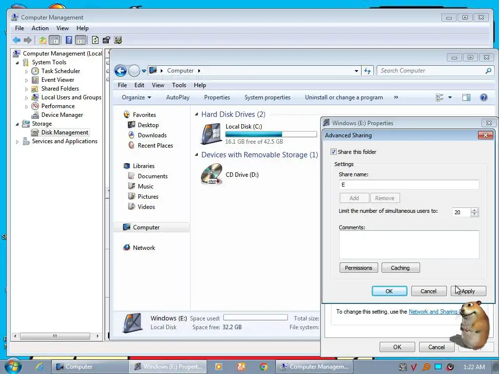The width and height of the screenshot is (499, 374).
Task: Click the Refresh toolbar icon
Action: tap(95, 40)
